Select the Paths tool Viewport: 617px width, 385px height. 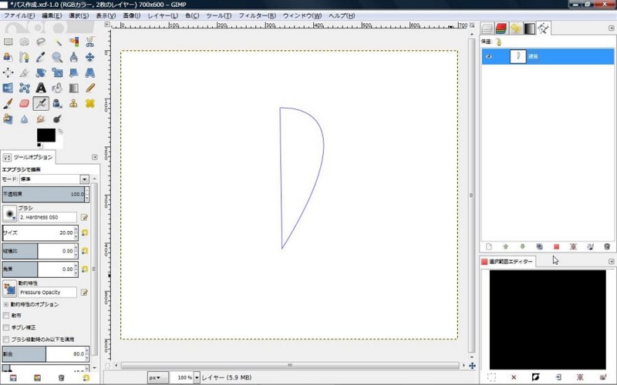click(25, 57)
